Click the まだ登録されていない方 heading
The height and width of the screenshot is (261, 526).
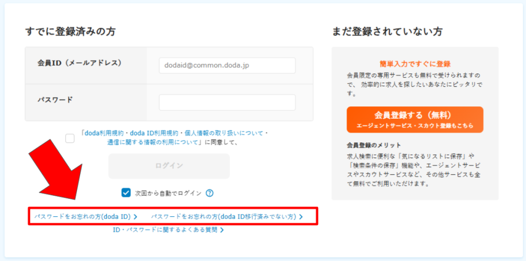click(x=387, y=32)
